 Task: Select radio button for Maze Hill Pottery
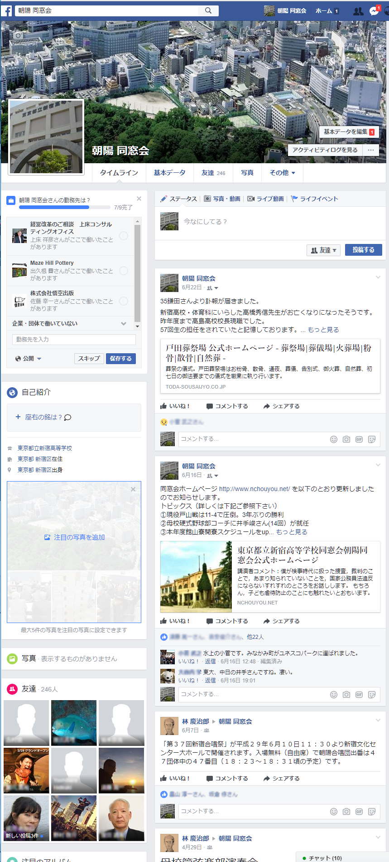tap(124, 271)
